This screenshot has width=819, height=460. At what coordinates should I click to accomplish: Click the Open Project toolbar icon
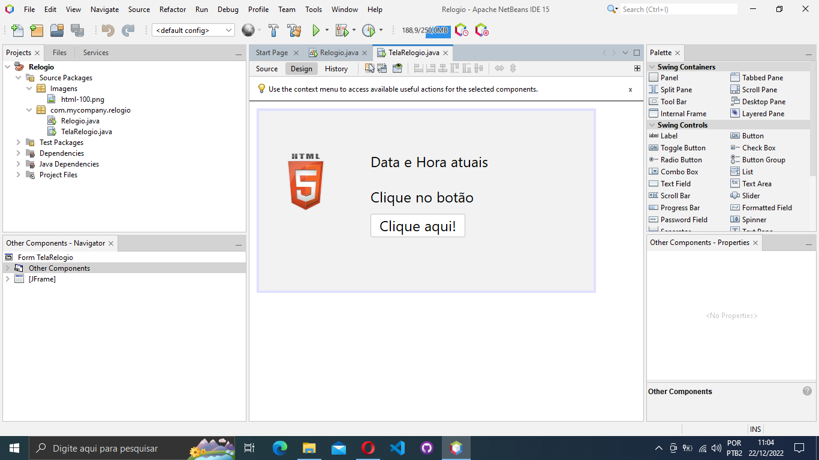(x=57, y=31)
